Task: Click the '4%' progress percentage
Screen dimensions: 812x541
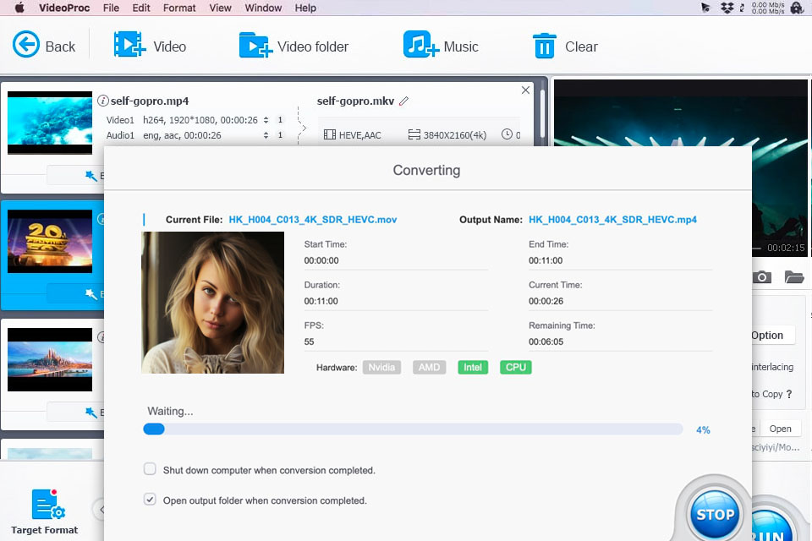Action: tap(703, 429)
